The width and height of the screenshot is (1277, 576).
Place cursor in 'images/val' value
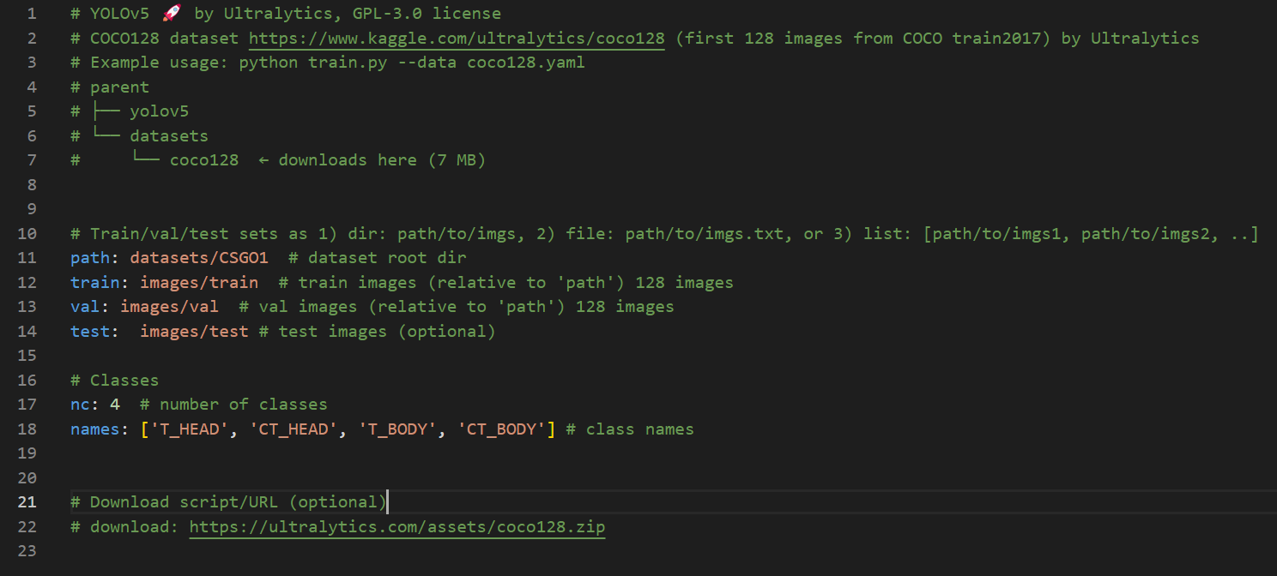[x=169, y=306]
